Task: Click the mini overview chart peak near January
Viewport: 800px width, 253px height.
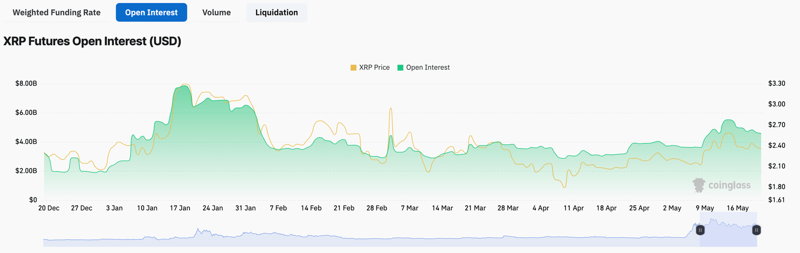Action: 197,230
